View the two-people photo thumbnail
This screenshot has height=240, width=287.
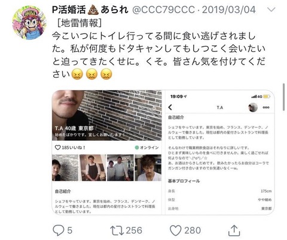[120, 168]
